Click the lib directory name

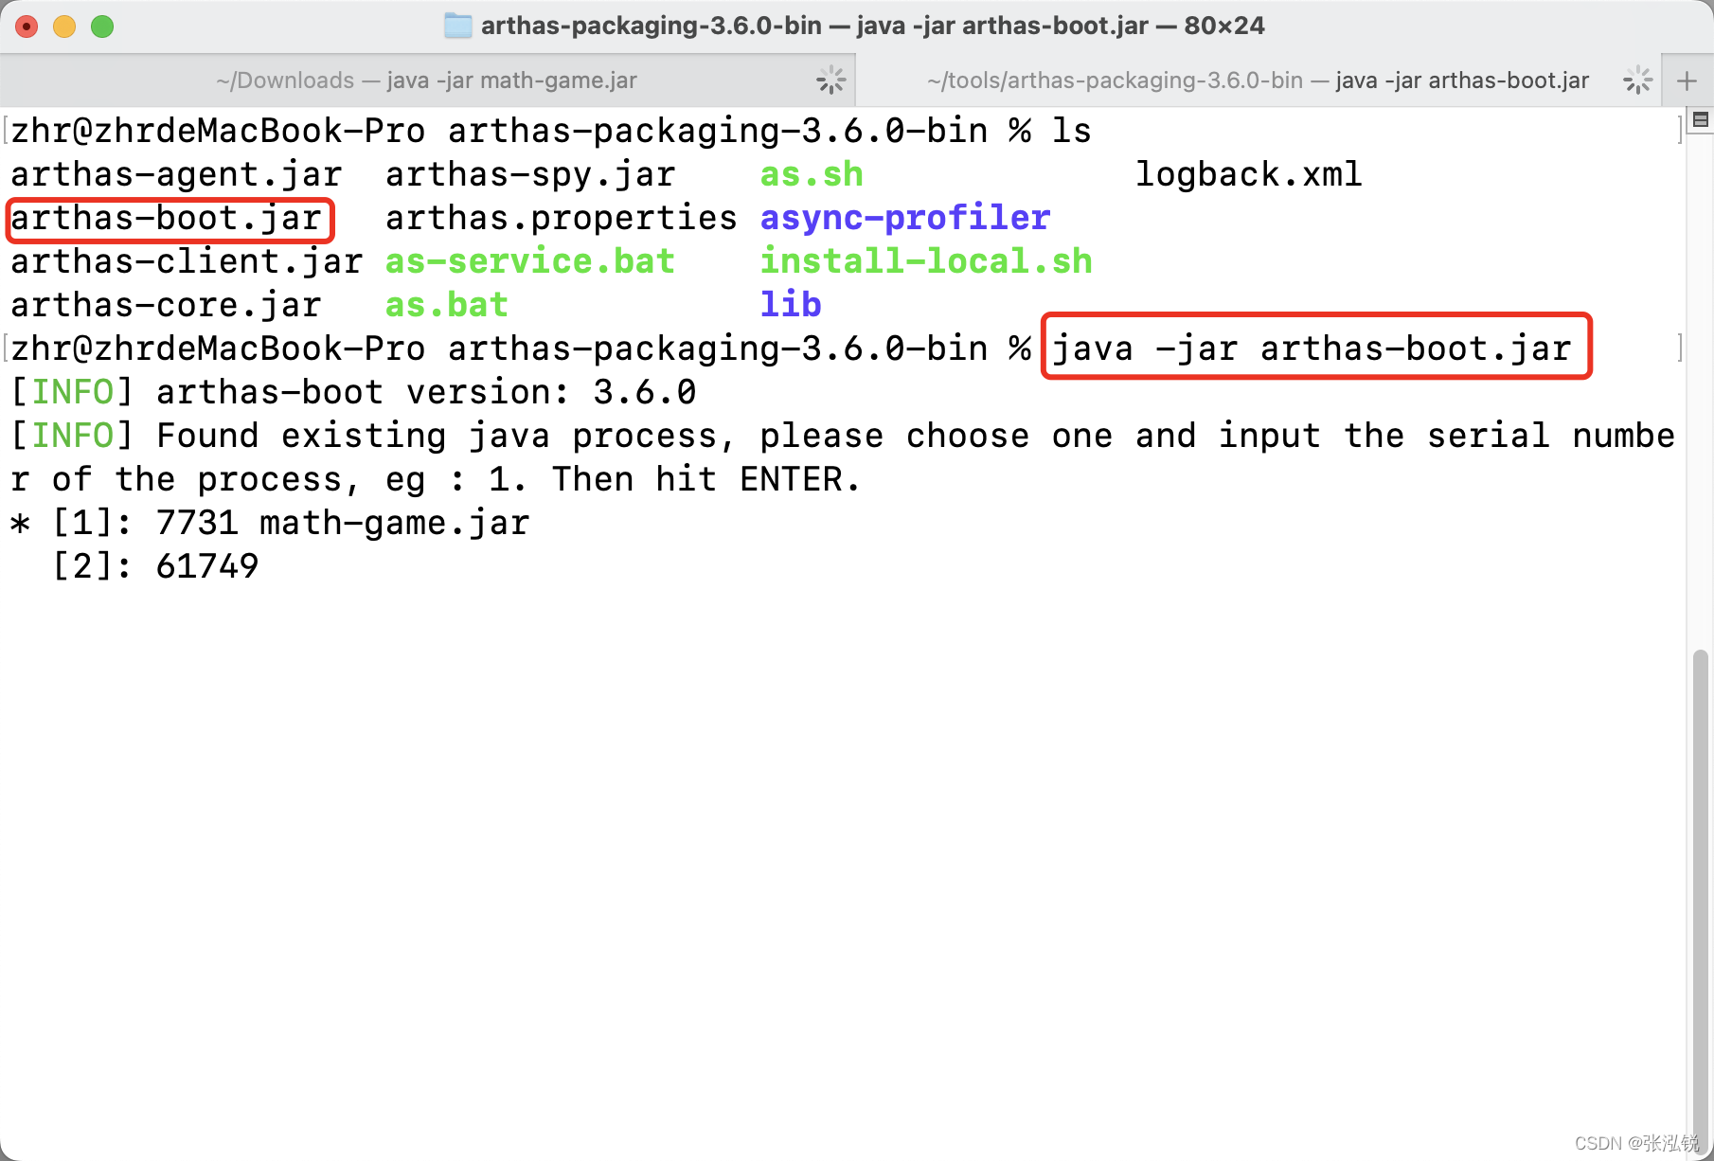[791, 306]
